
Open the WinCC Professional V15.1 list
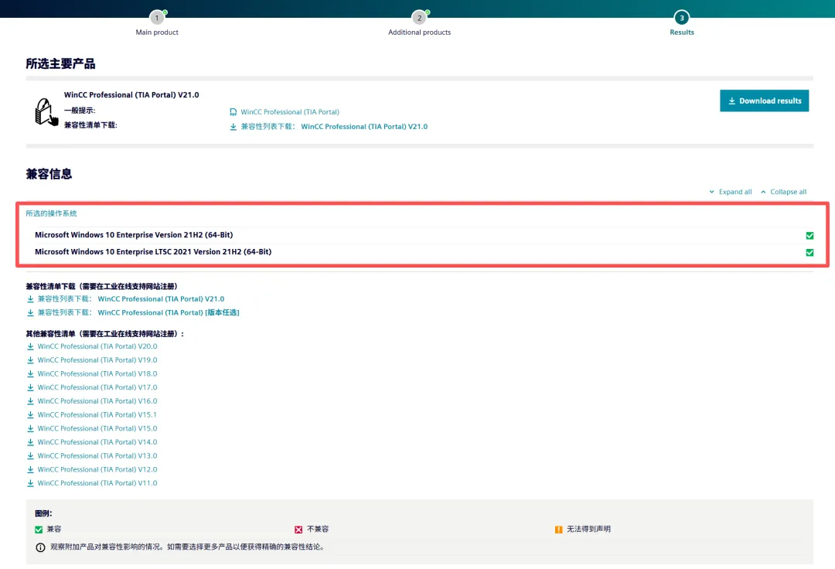tap(97, 414)
